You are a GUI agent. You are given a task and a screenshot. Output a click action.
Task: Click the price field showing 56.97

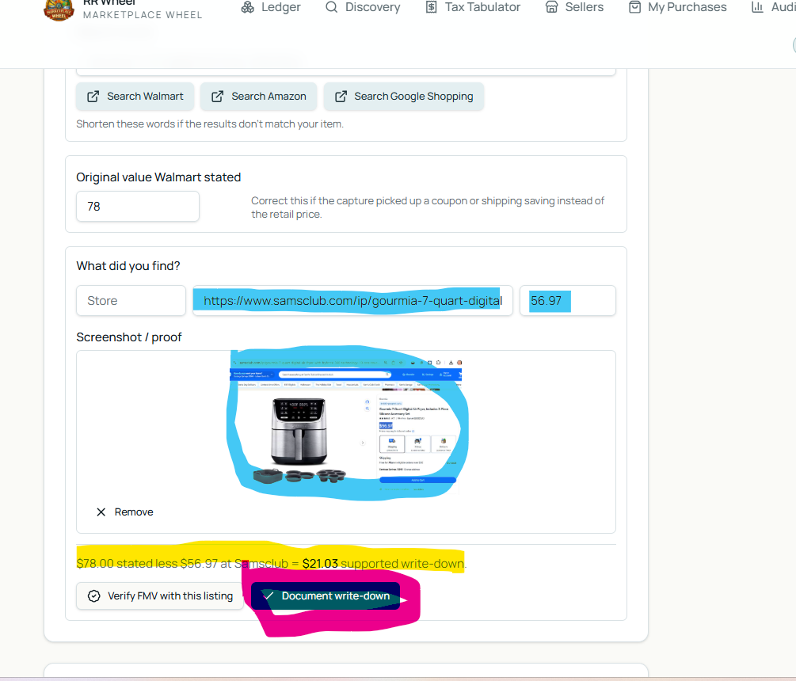tap(568, 301)
